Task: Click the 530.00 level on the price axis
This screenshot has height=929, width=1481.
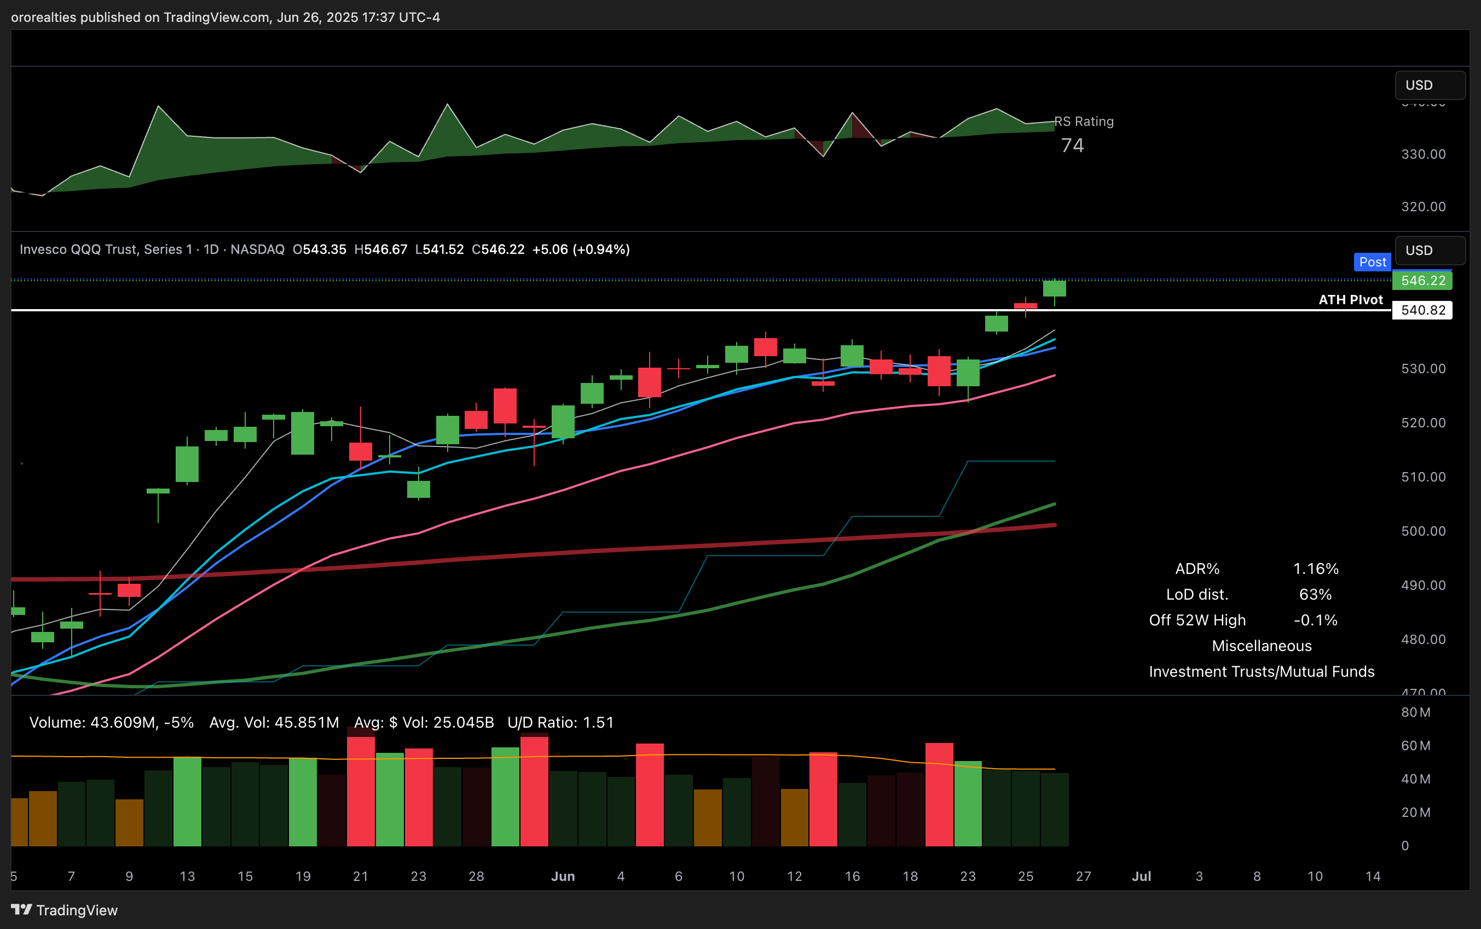Action: (x=1423, y=369)
